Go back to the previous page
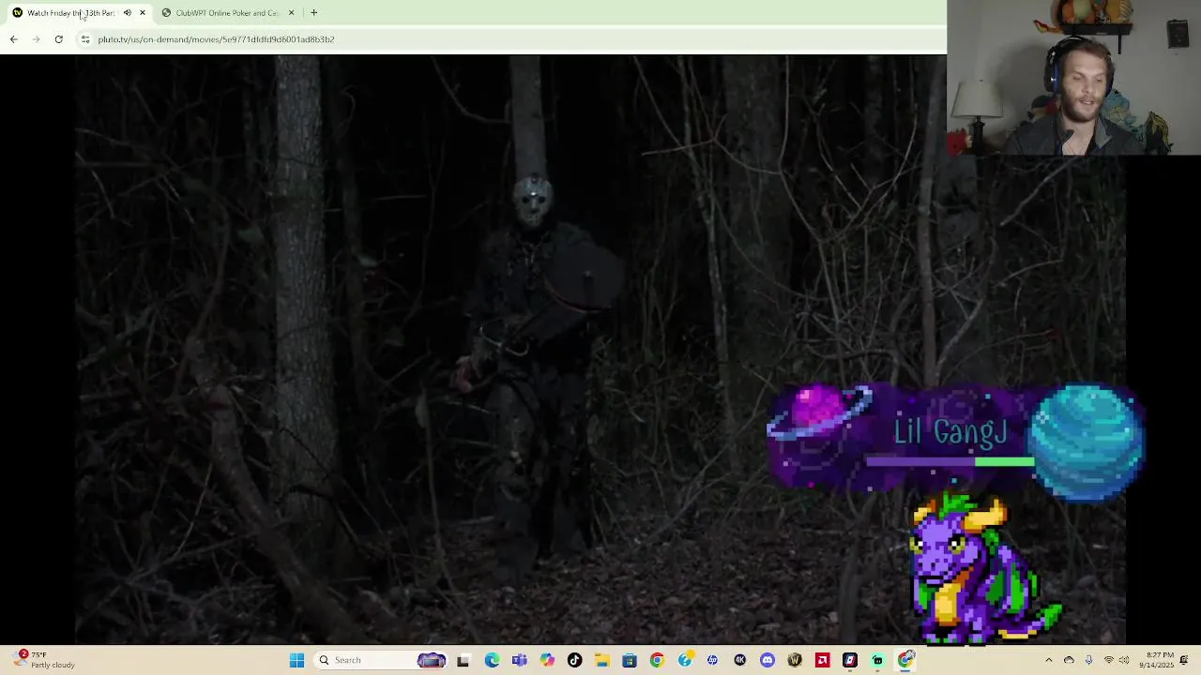The image size is (1201, 675). tap(13, 39)
